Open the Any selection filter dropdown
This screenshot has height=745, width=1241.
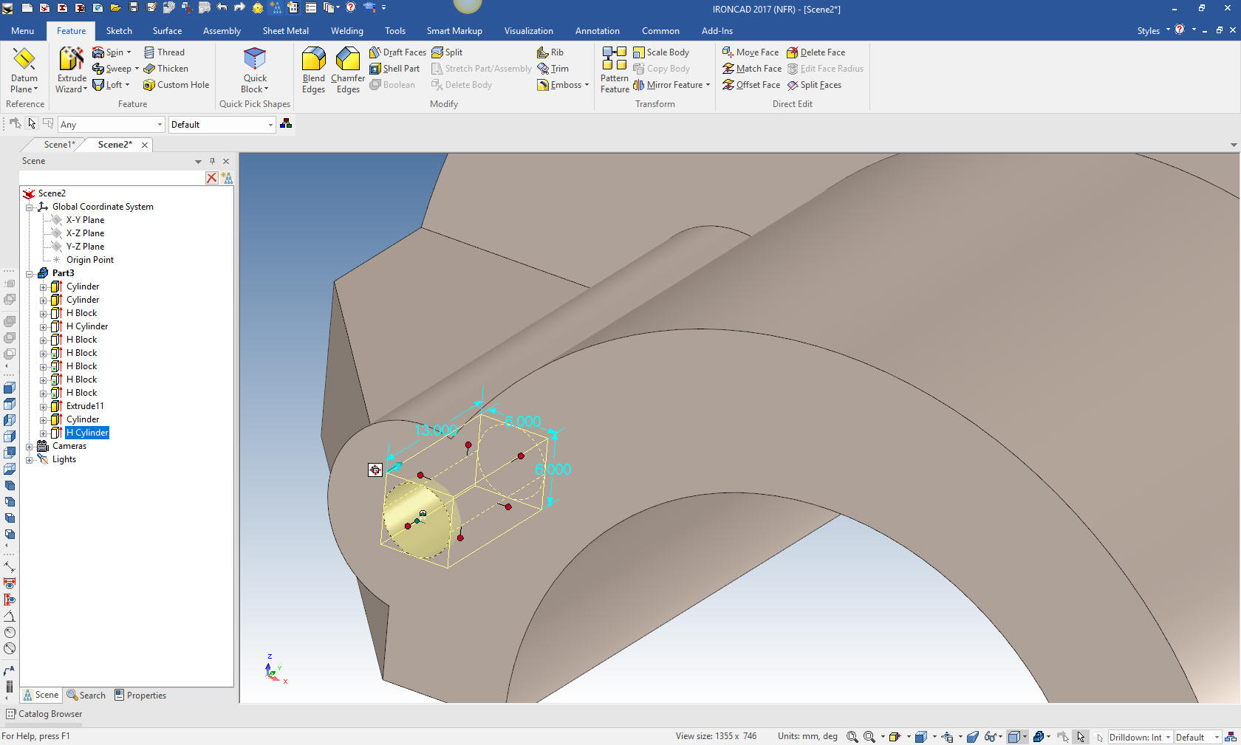click(160, 125)
